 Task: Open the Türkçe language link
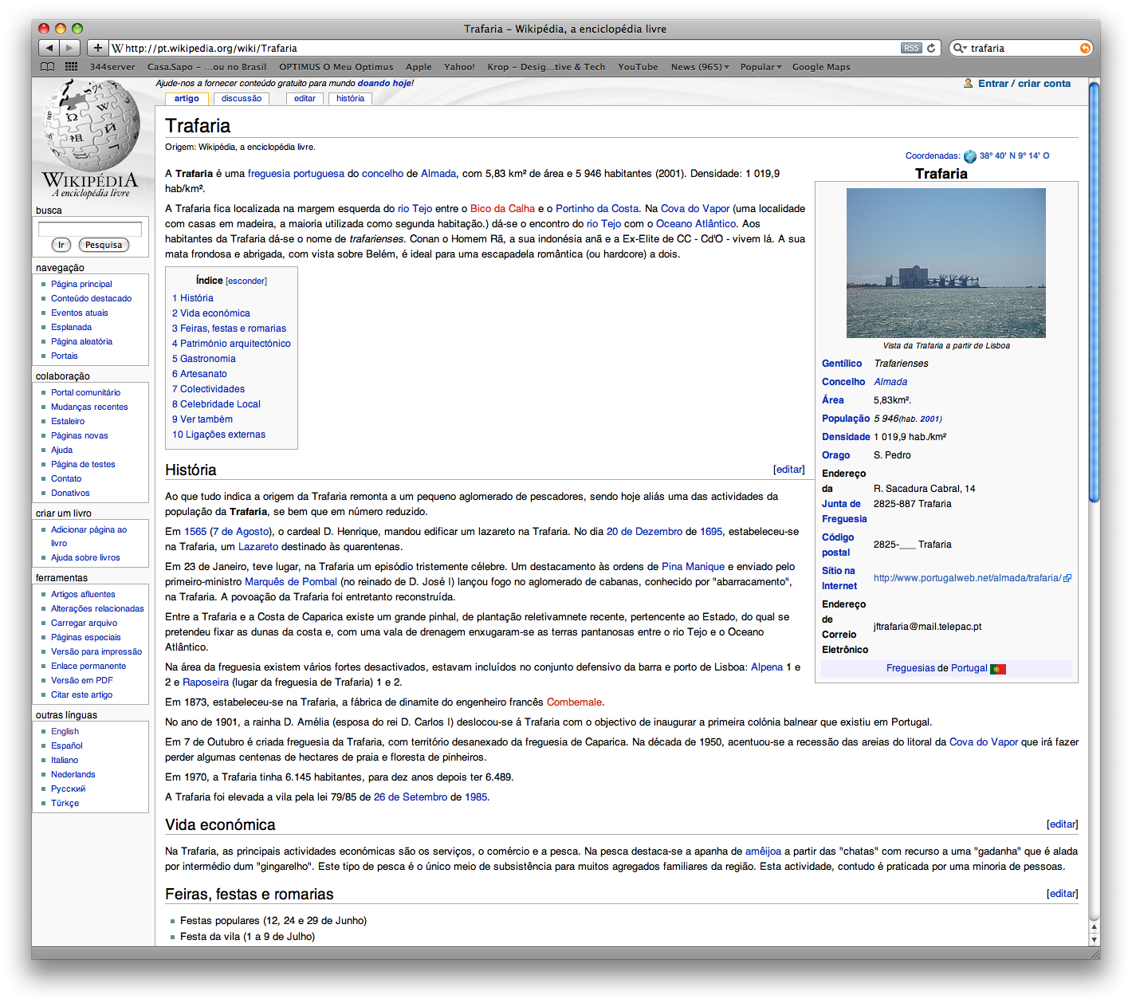tap(65, 803)
